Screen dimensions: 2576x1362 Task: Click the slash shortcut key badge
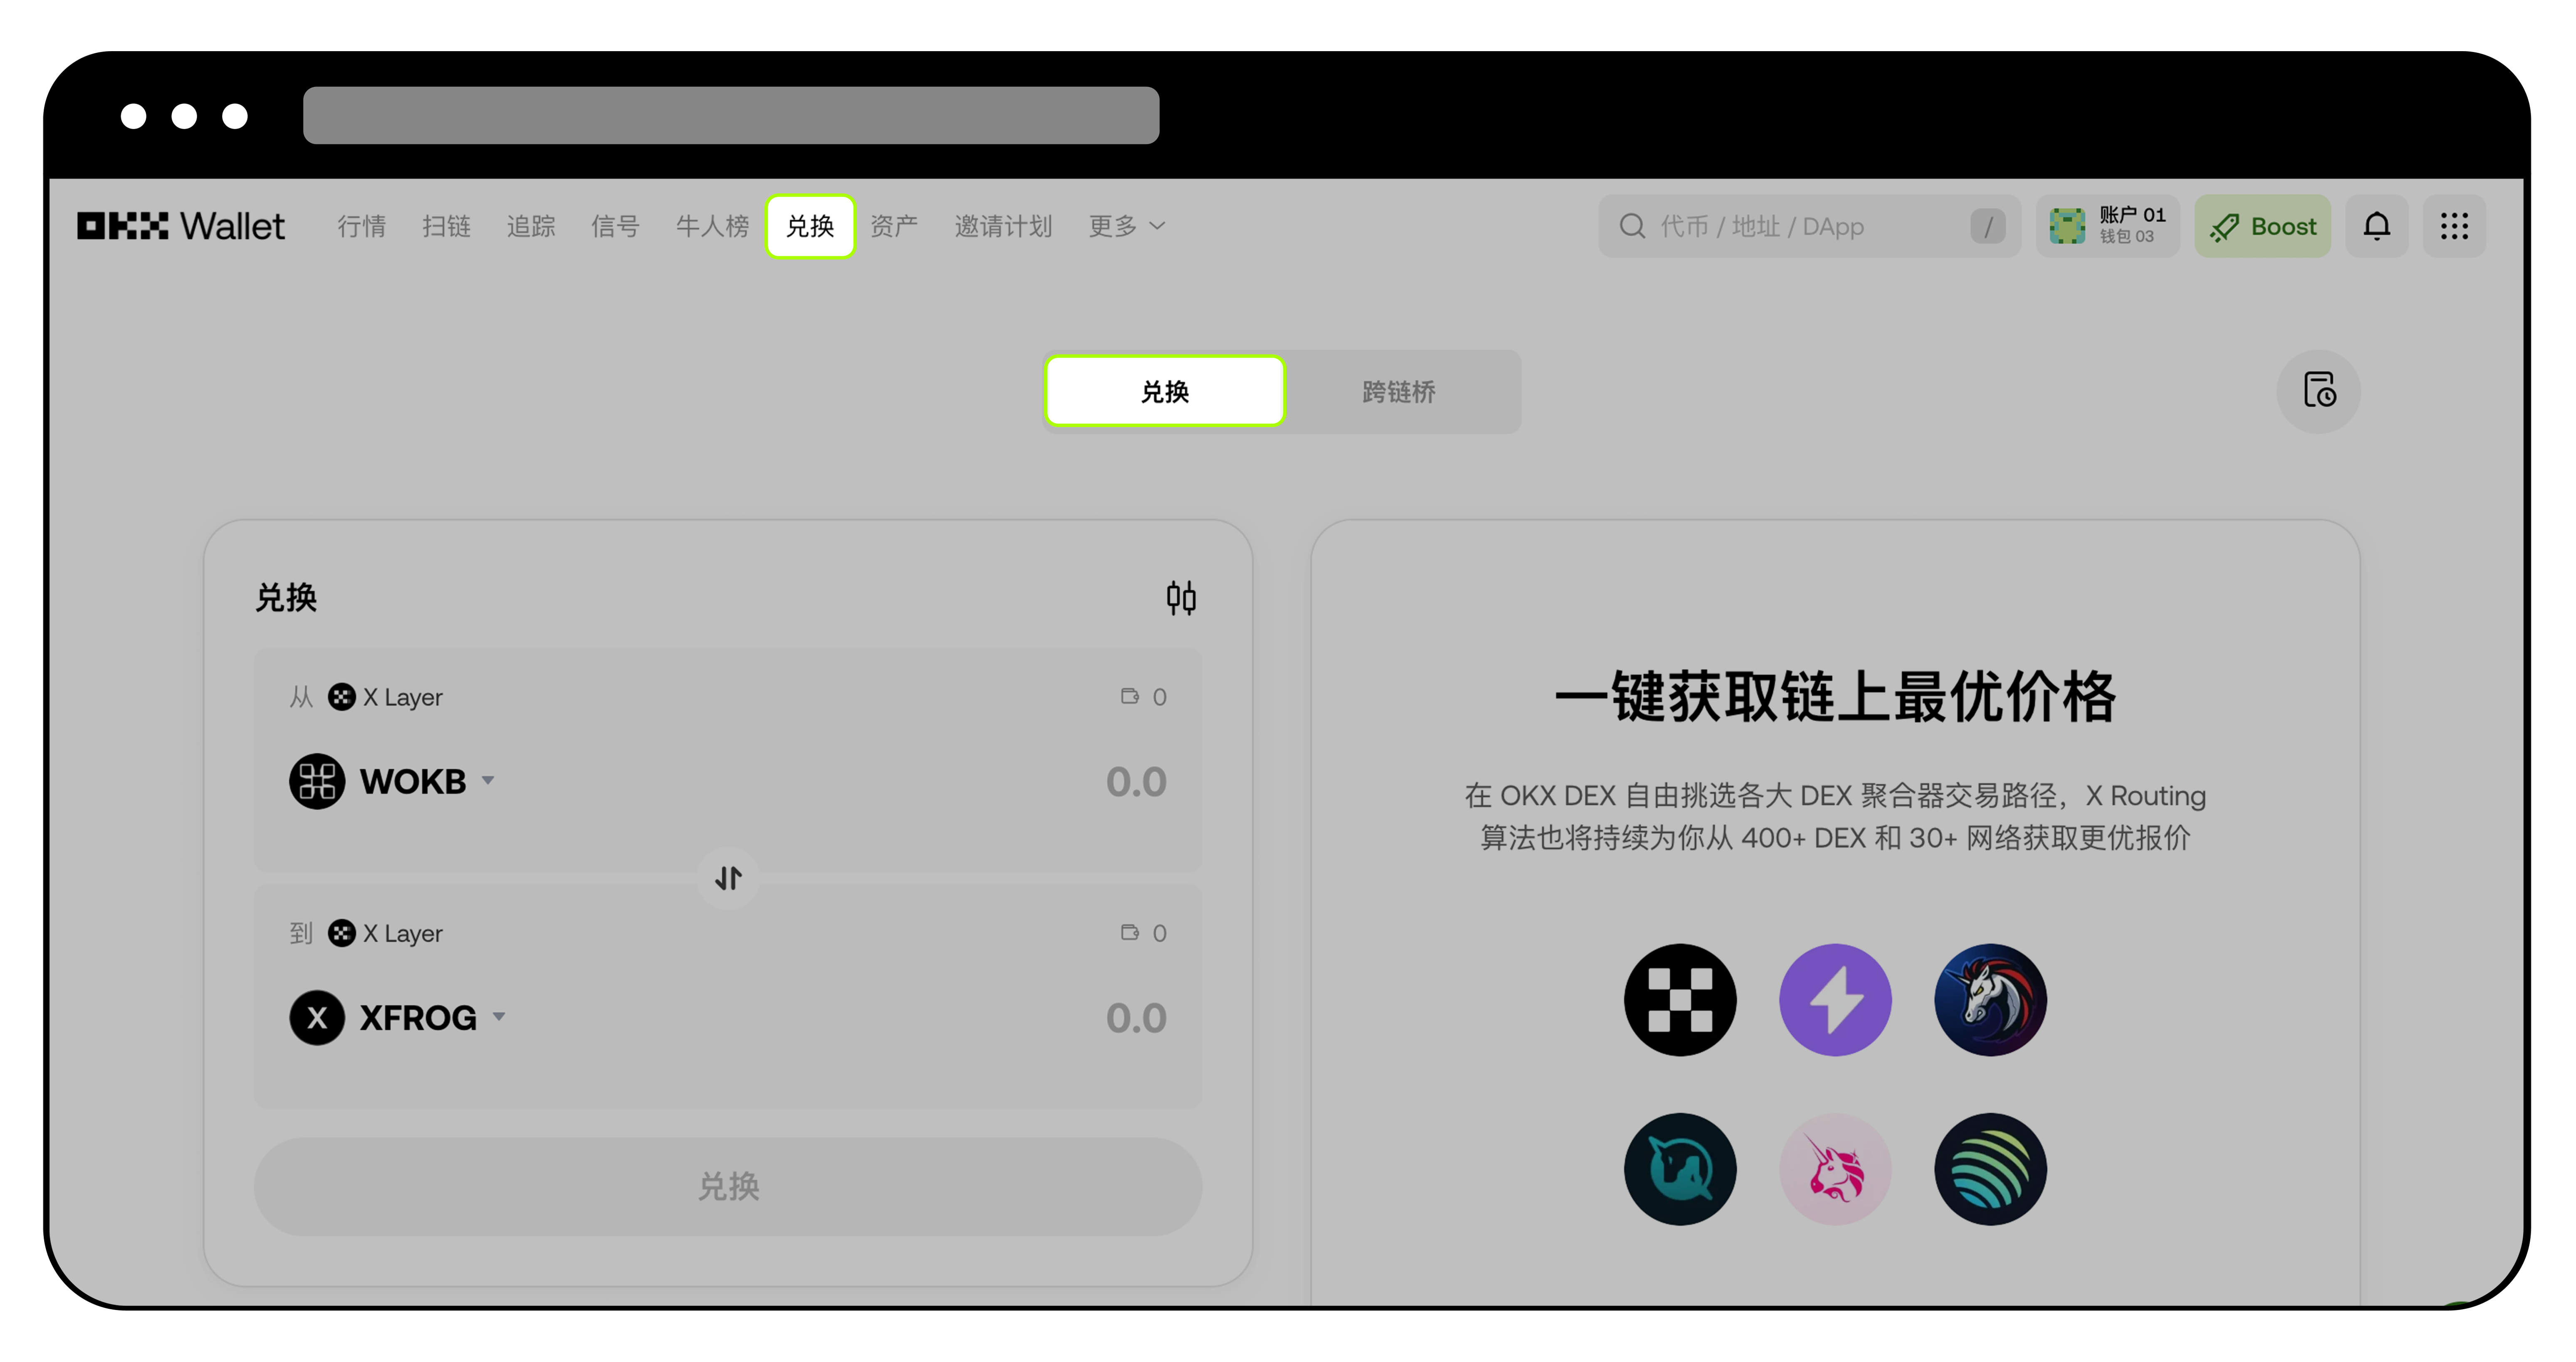tap(1988, 226)
